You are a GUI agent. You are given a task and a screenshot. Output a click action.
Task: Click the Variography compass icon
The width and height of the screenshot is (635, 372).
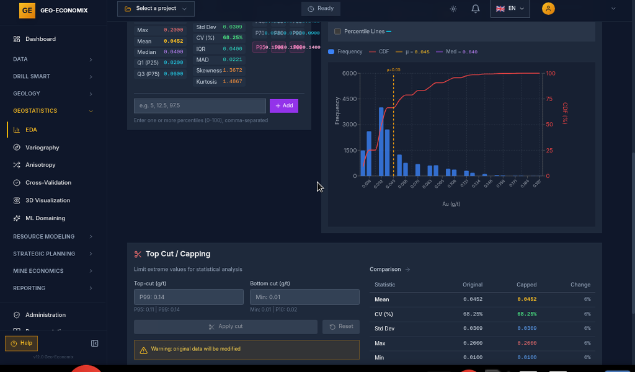tap(17, 148)
